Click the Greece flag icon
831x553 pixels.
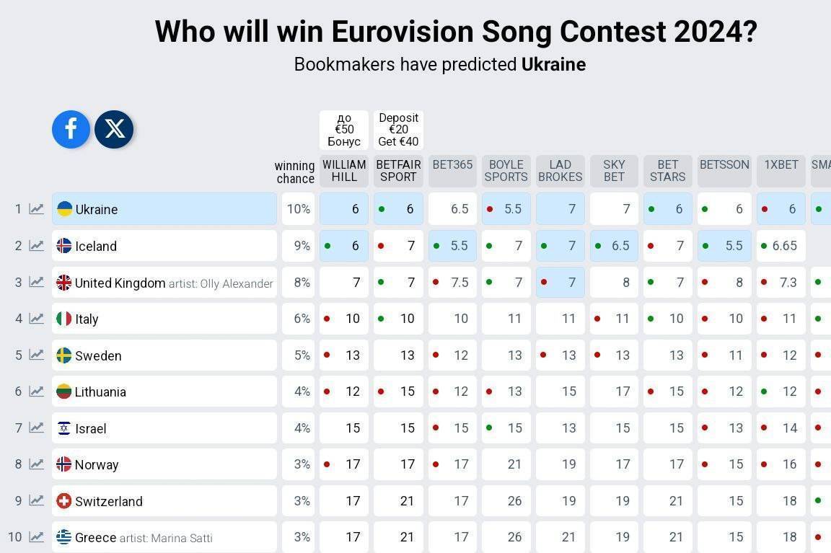click(x=63, y=536)
